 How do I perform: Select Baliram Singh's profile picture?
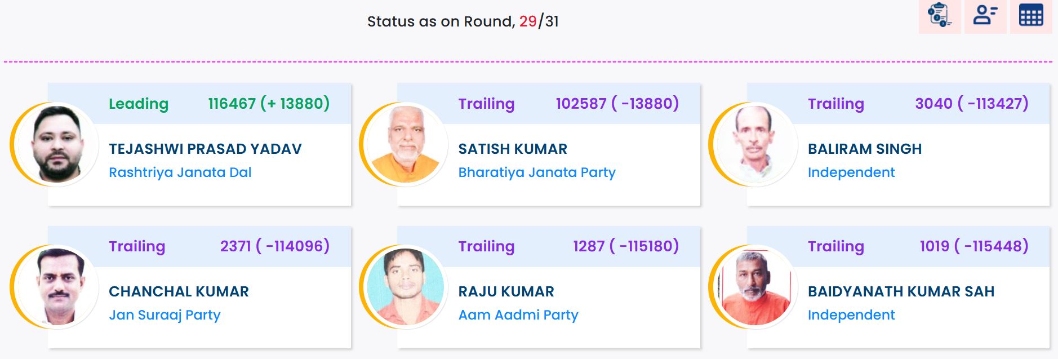(x=755, y=144)
